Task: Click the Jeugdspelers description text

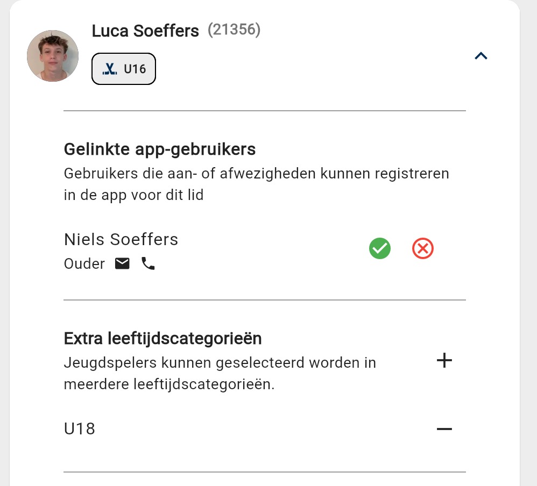Action: tap(220, 373)
